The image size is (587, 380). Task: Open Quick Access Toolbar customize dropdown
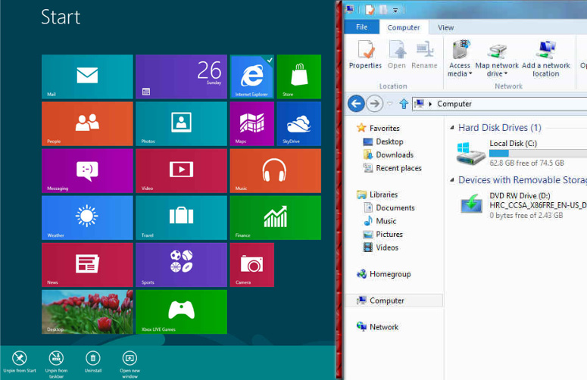click(x=395, y=10)
